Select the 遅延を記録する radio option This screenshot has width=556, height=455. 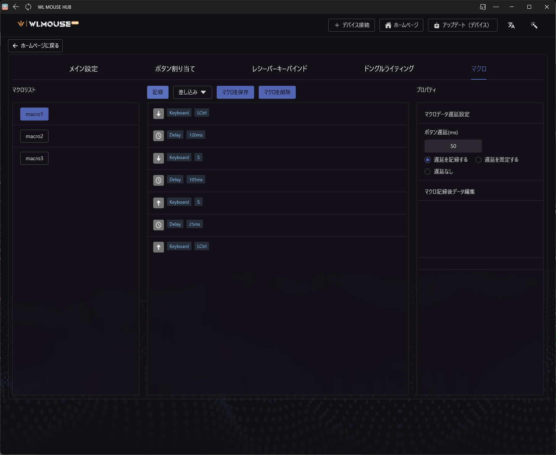point(428,160)
